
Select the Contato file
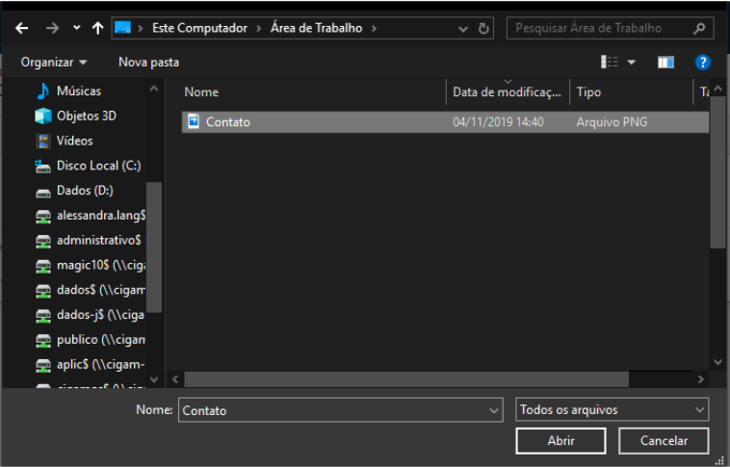[x=445, y=122]
